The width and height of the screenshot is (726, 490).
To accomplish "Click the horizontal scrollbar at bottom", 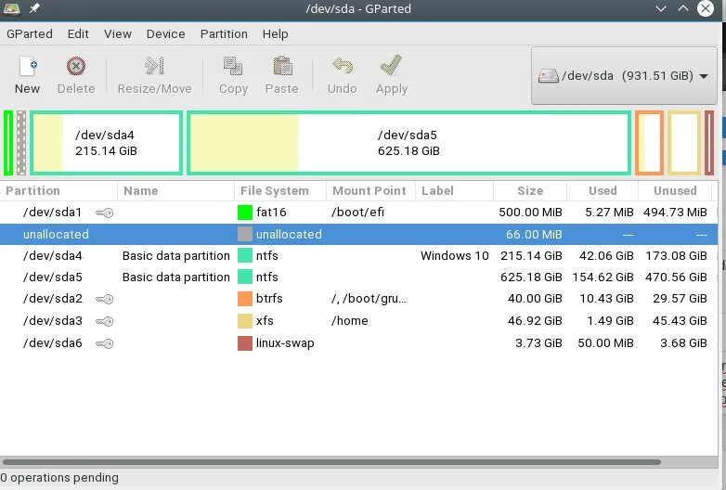I will [331, 462].
